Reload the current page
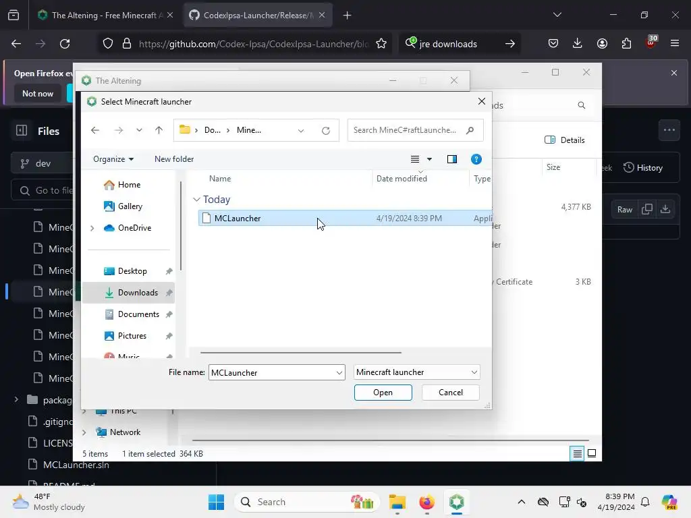The width and height of the screenshot is (691, 518). (65, 44)
